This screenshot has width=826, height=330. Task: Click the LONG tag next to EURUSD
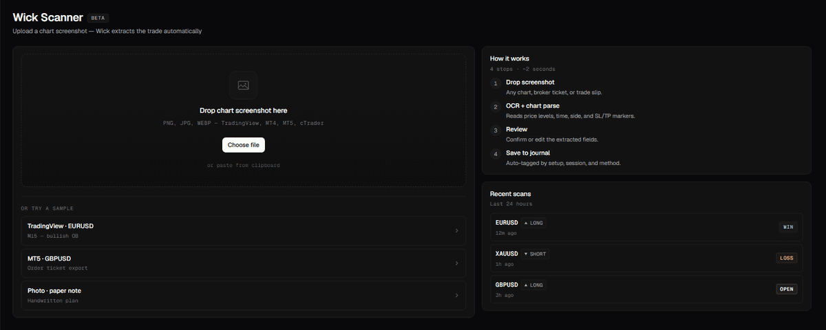(534, 223)
